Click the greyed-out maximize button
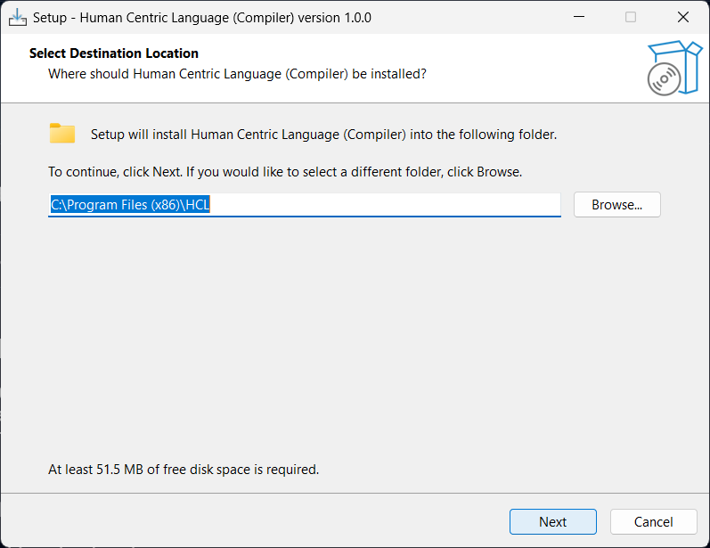 pyautogui.click(x=631, y=17)
